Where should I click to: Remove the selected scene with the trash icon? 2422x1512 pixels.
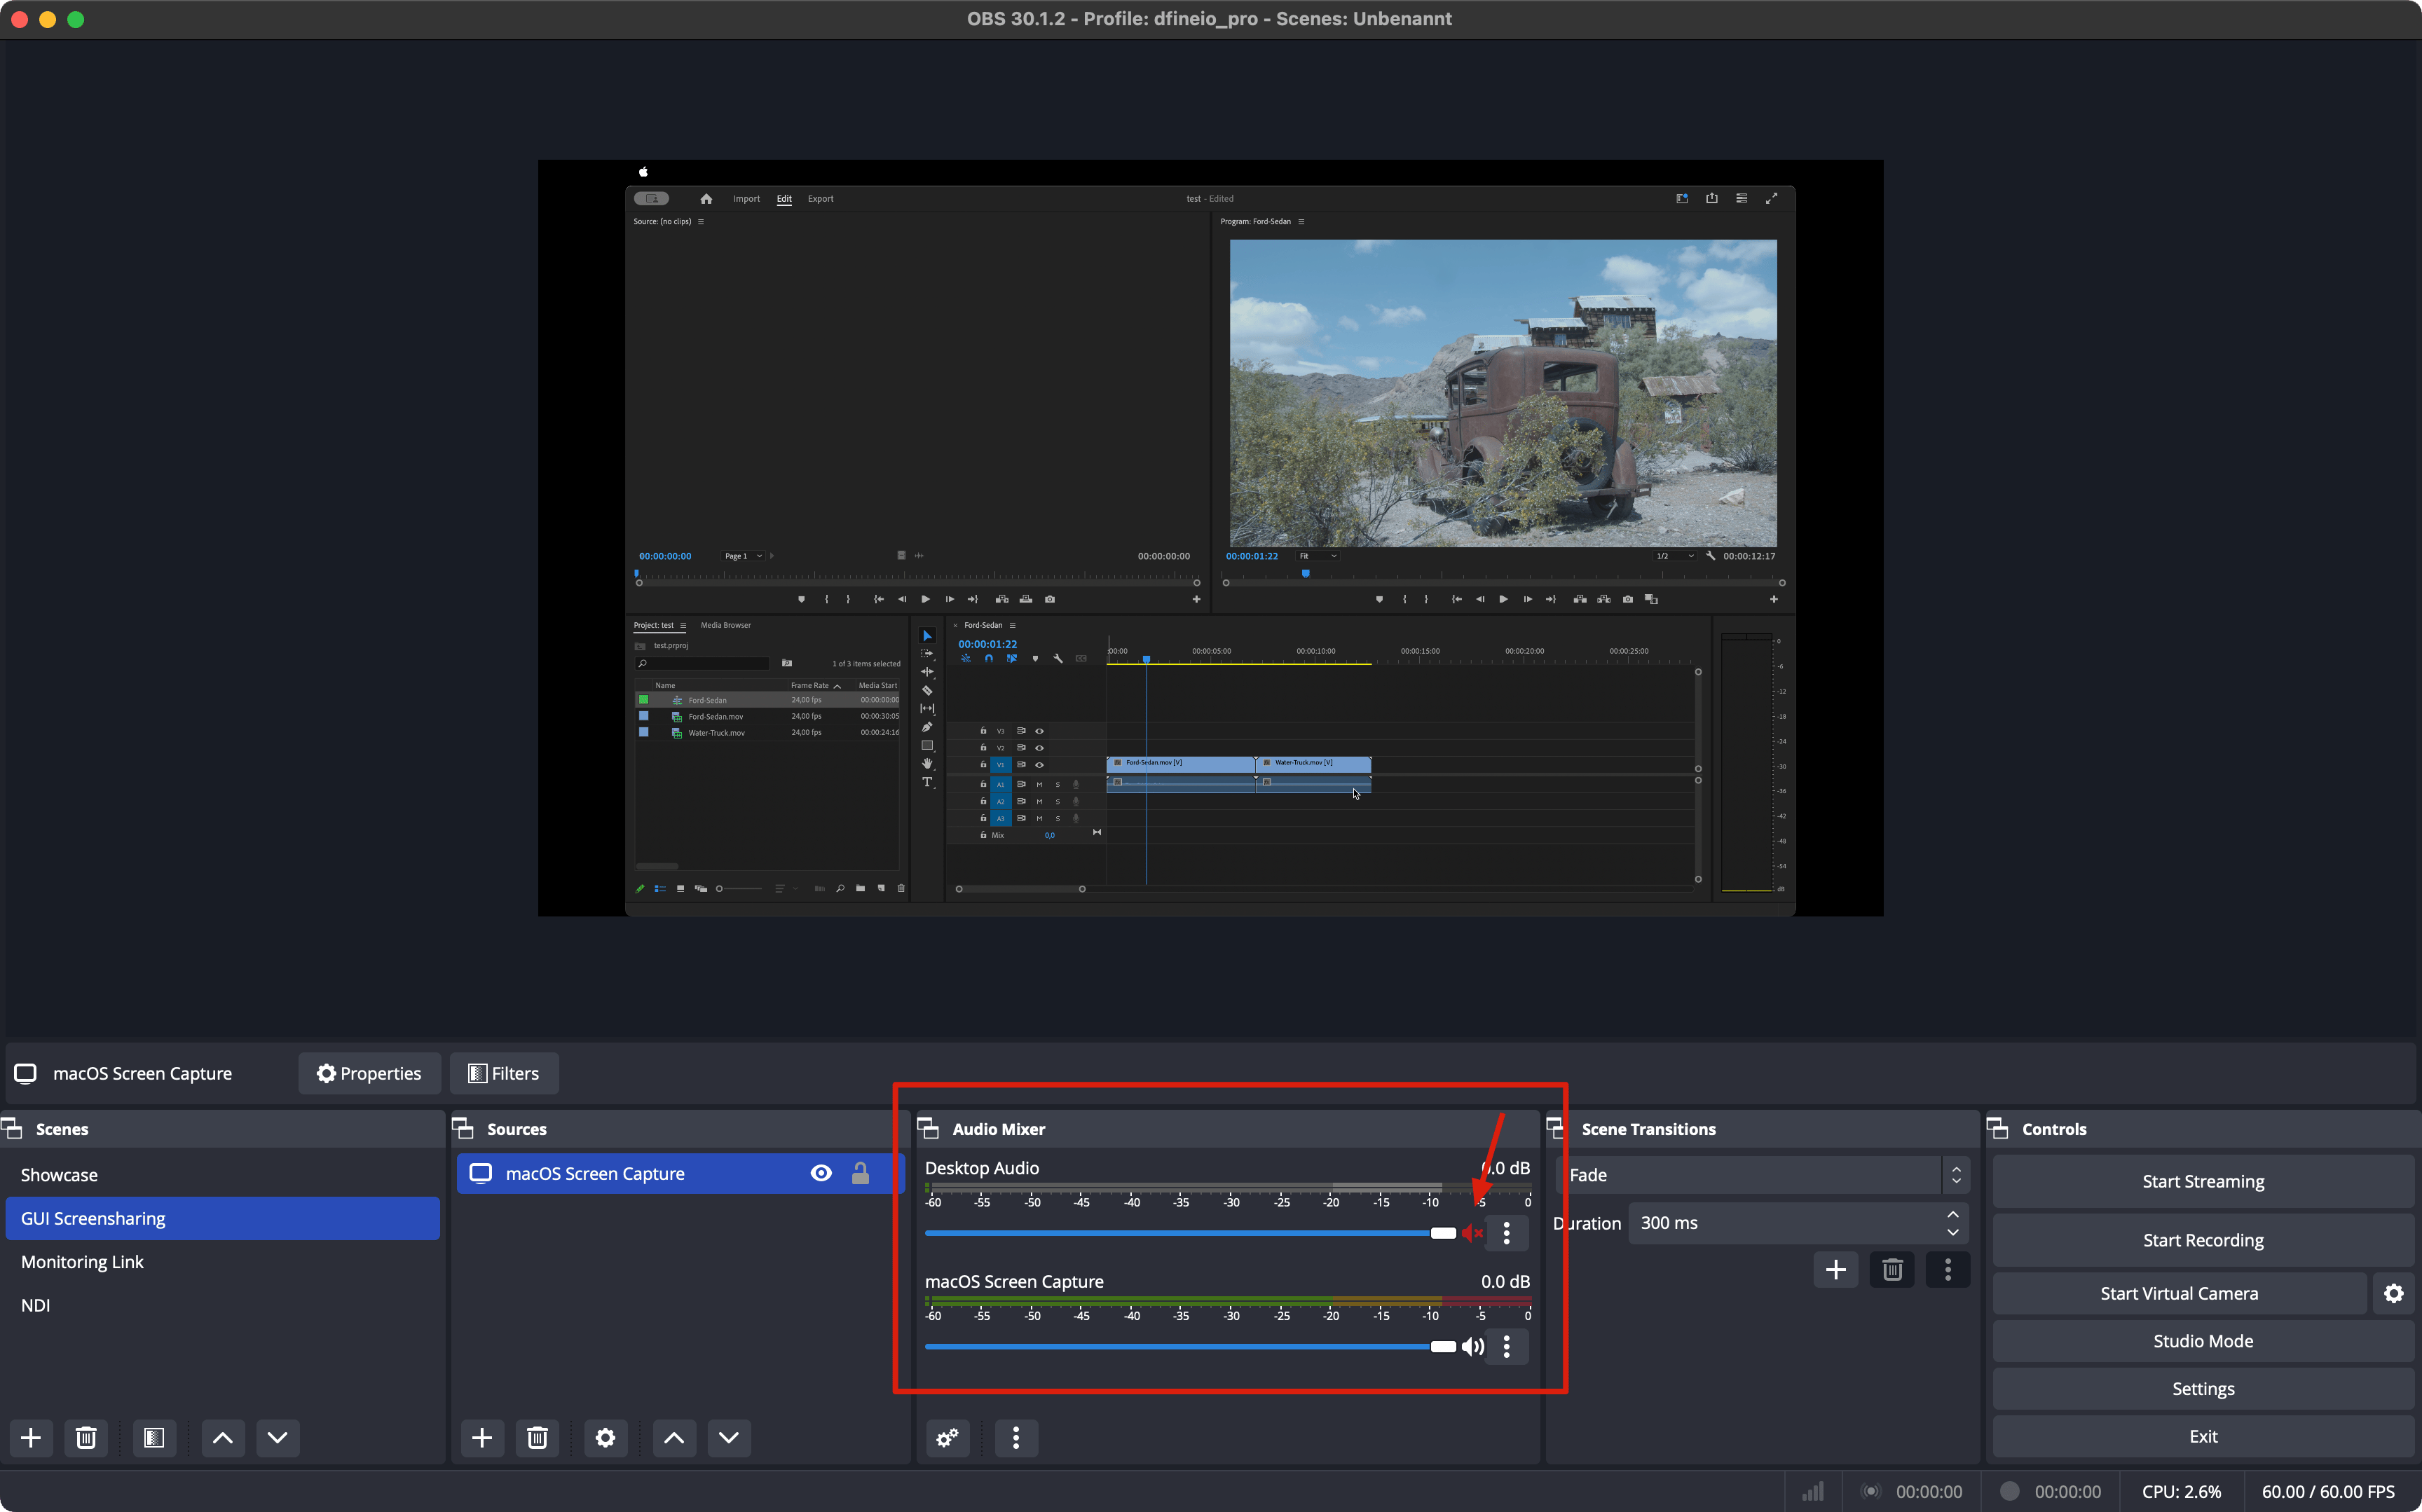click(x=86, y=1438)
